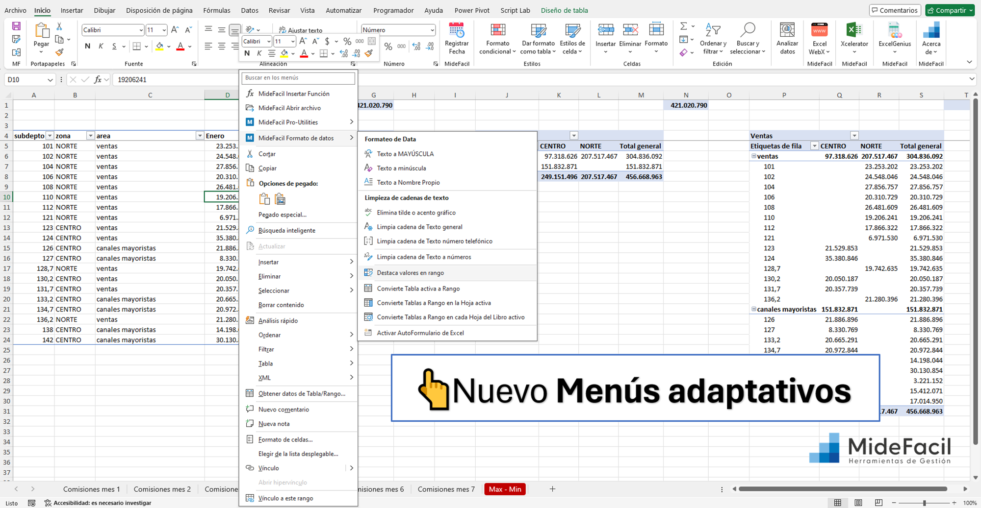Switch to the Fórmulas tab
Image resolution: width=981 pixels, height=508 pixels.
click(216, 10)
